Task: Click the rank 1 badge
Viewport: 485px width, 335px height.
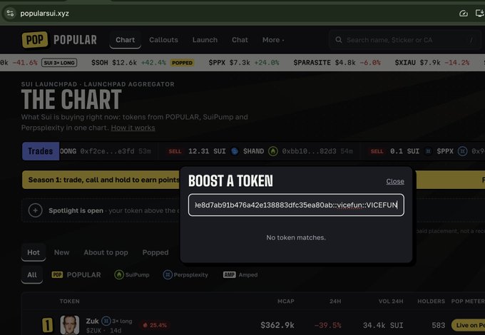Action: [x=47, y=325]
